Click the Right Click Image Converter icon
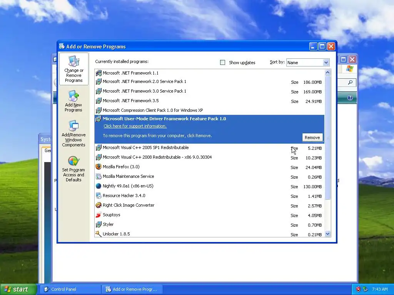Viewport: 394px width, 295px height. click(x=98, y=205)
